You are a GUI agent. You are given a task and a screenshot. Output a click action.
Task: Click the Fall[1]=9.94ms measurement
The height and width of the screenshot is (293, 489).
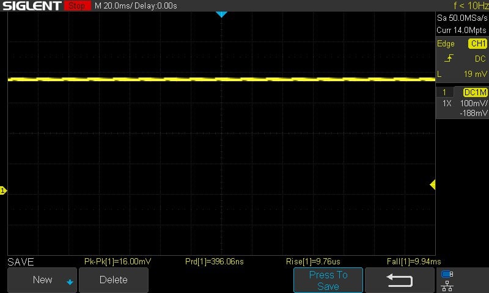(414, 261)
